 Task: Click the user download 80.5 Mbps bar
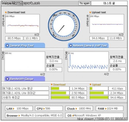pyautogui.click(x=60, y=97)
